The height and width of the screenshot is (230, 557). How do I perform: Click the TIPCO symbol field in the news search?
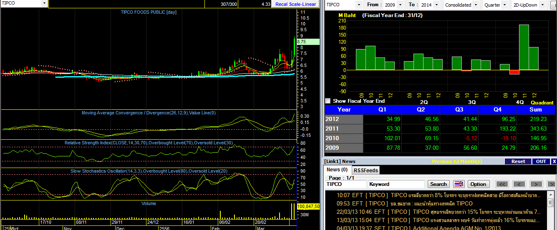point(345,184)
